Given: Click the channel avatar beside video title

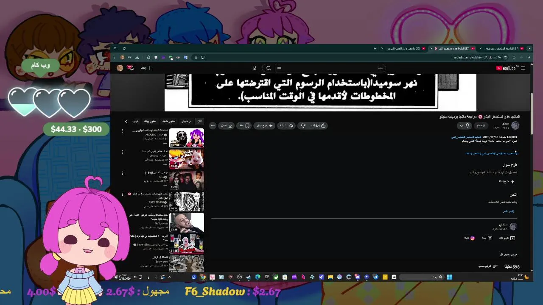Looking at the screenshot, I should pyautogui.click(x=515, y=125).
